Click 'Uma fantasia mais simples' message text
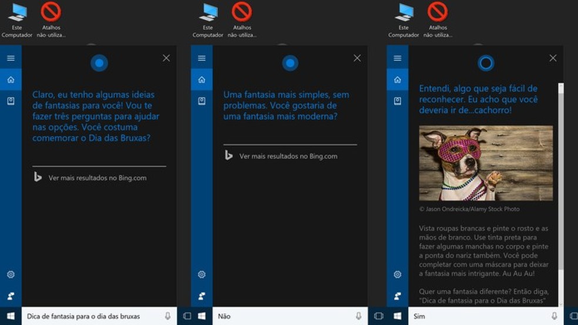This screenshot has width=578, height=325. 286,105
